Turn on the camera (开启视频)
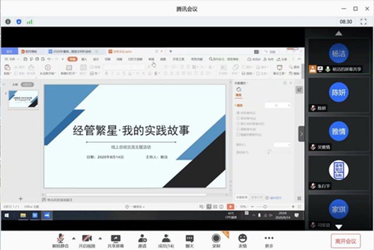This screenshot has width=374, height=250. coord(87,240)
